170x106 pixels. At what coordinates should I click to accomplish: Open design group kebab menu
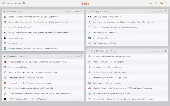[x=165, y=11]
